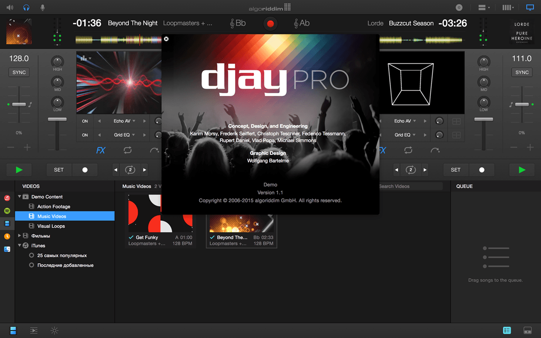The width and height of the screenshot is (541, 338).
Task: Play the right deck
Action: click(522, 170)
